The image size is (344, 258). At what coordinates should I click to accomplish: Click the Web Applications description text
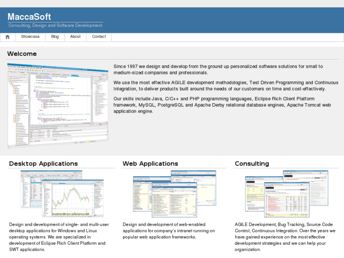(169, 231)
